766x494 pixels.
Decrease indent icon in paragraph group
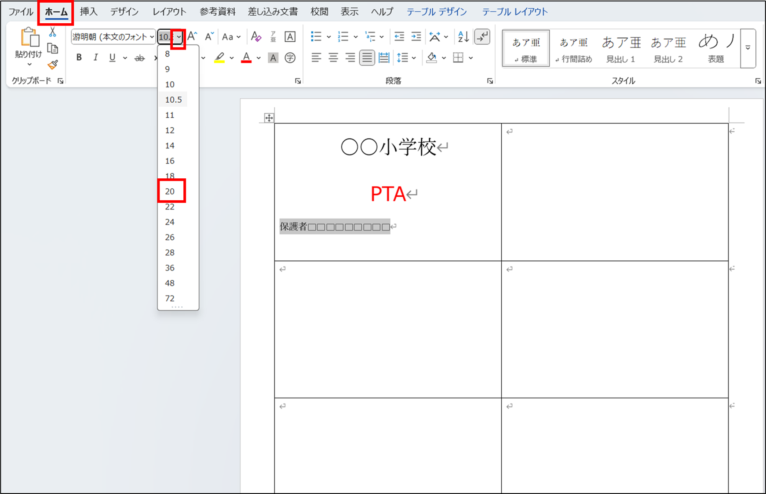tap(399, 36)
